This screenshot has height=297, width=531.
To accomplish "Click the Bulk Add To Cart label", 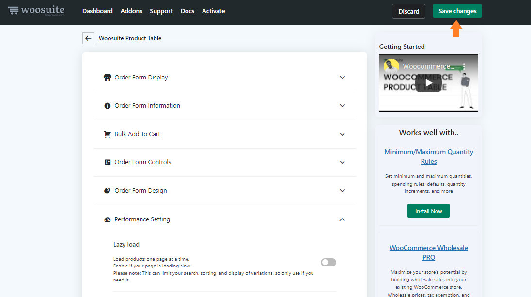I will coord(138,134).
